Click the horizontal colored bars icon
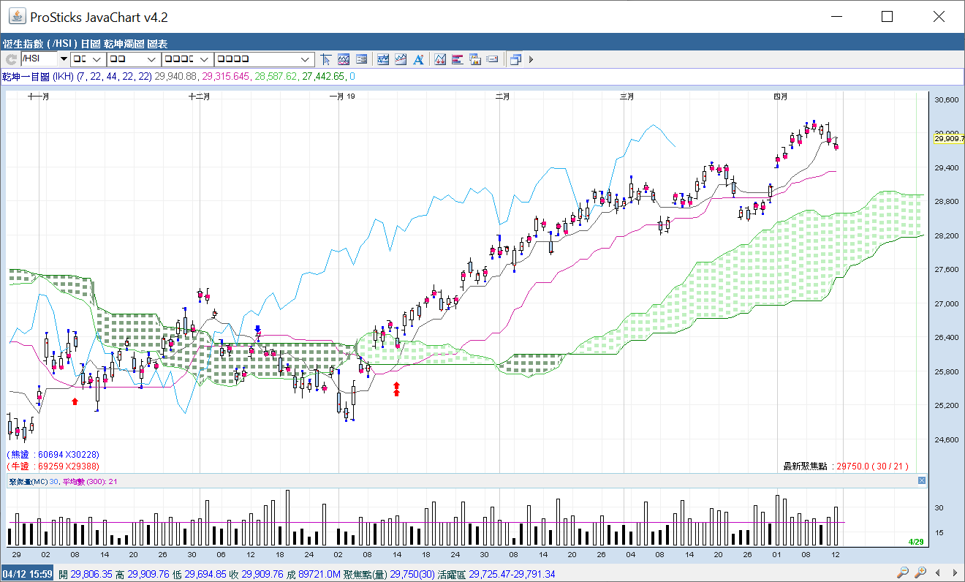Viewport: 965px width, 582px height. 458,59
